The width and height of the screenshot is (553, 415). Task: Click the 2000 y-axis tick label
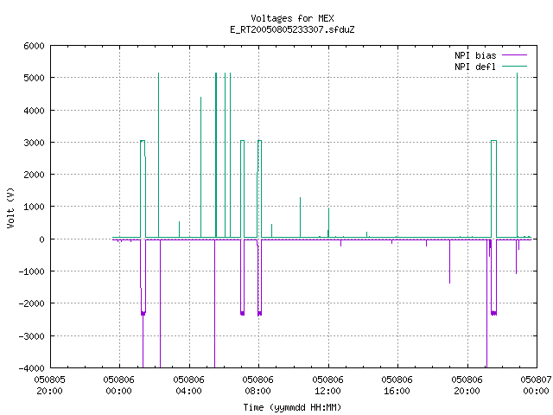35,175
